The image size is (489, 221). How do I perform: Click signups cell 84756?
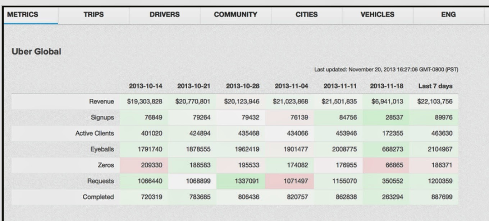click(338, 118)
